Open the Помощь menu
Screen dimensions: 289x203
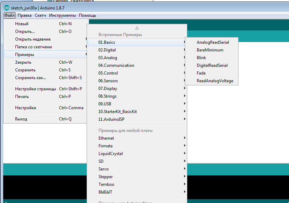click(87, 15)
